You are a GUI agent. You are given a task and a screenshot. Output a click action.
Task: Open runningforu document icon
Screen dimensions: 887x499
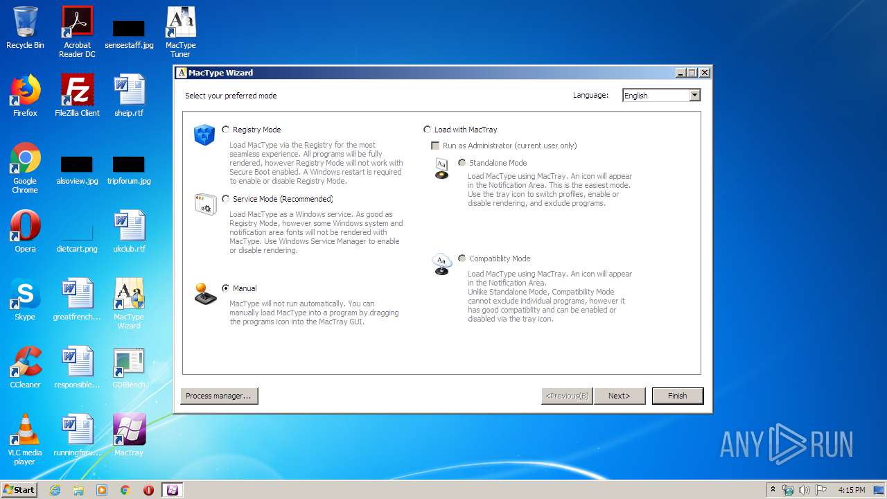coord(77,435)
